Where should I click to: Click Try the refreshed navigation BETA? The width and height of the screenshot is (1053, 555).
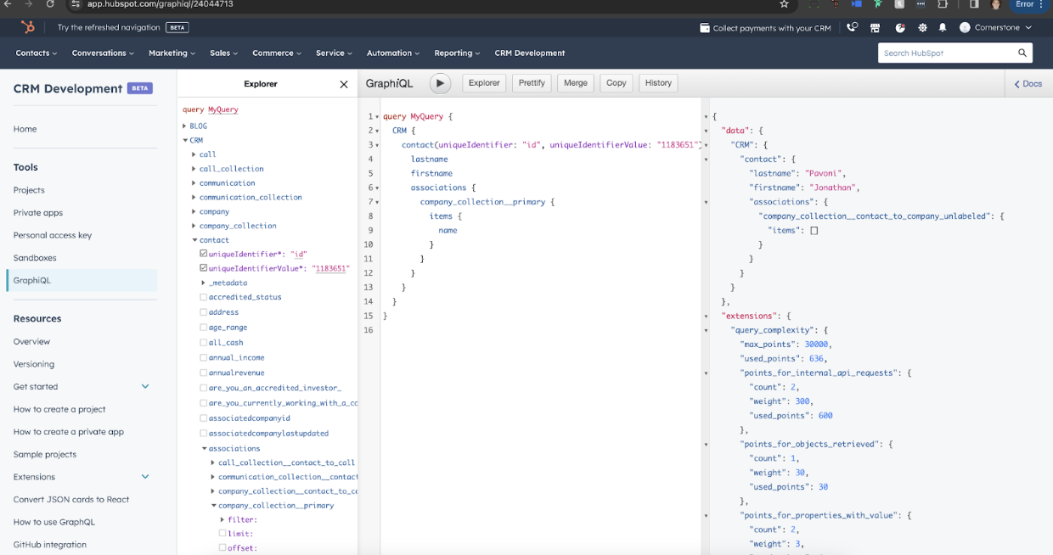[x=123, y=27]
